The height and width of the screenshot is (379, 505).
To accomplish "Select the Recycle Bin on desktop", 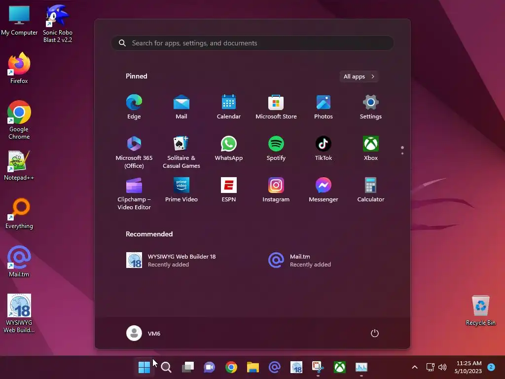I will [x=480, y=311].
